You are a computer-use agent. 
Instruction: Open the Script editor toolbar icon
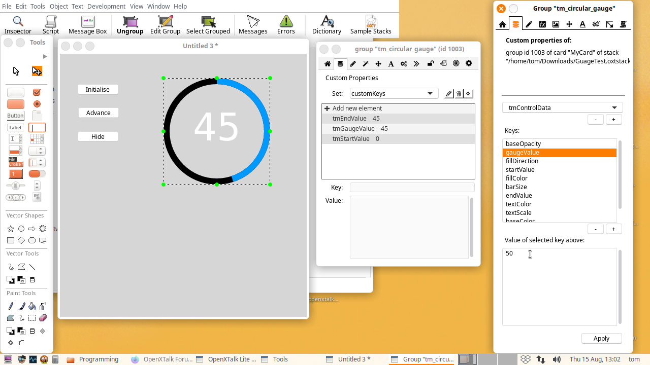click(x=51, y=25)
